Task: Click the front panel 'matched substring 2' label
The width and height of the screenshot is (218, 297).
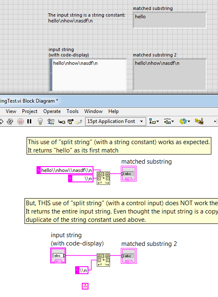Action: pyautogui.click(x=154, y=55)
